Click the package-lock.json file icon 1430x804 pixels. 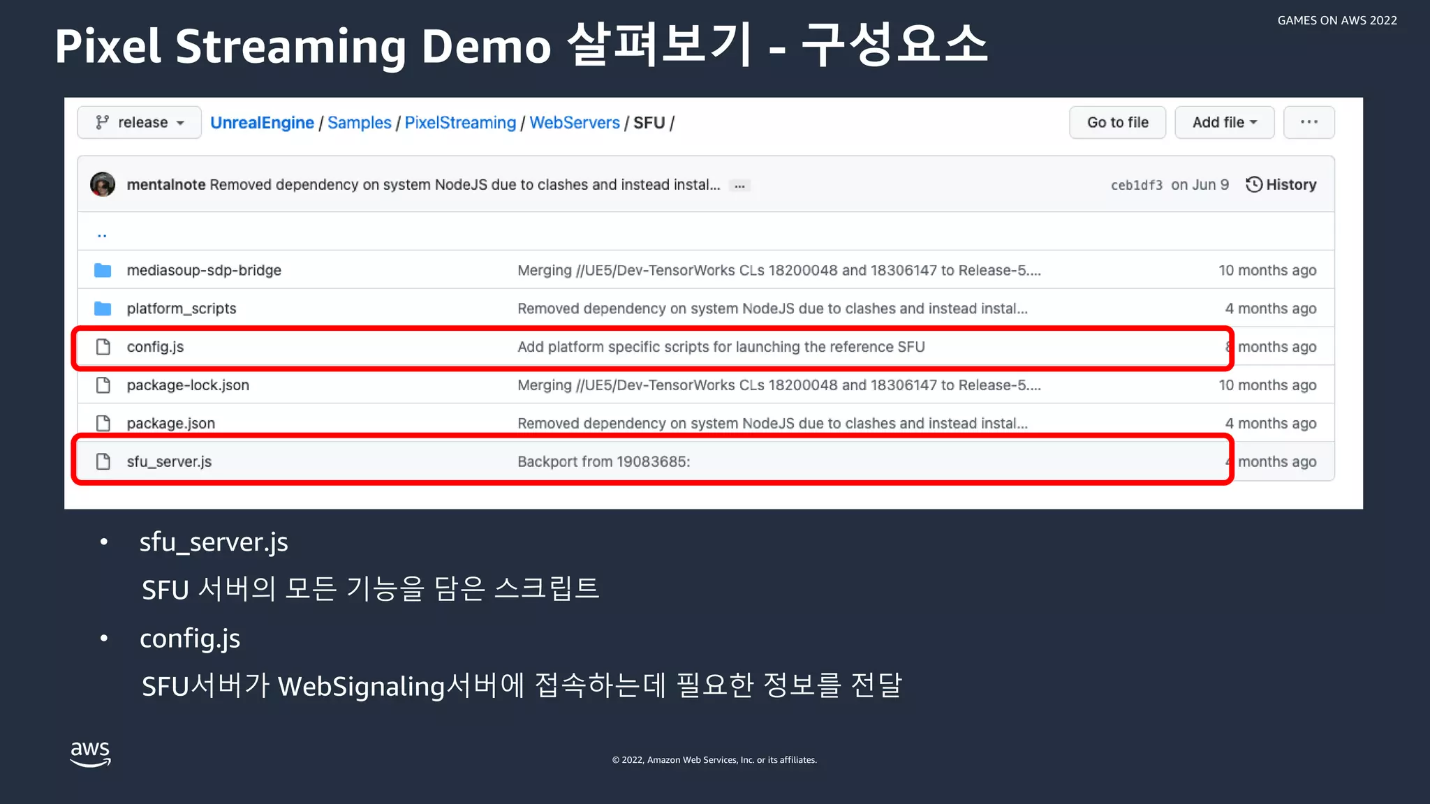(103, 385)
